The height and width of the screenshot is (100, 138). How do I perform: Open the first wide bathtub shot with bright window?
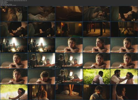tap(14, 45)
